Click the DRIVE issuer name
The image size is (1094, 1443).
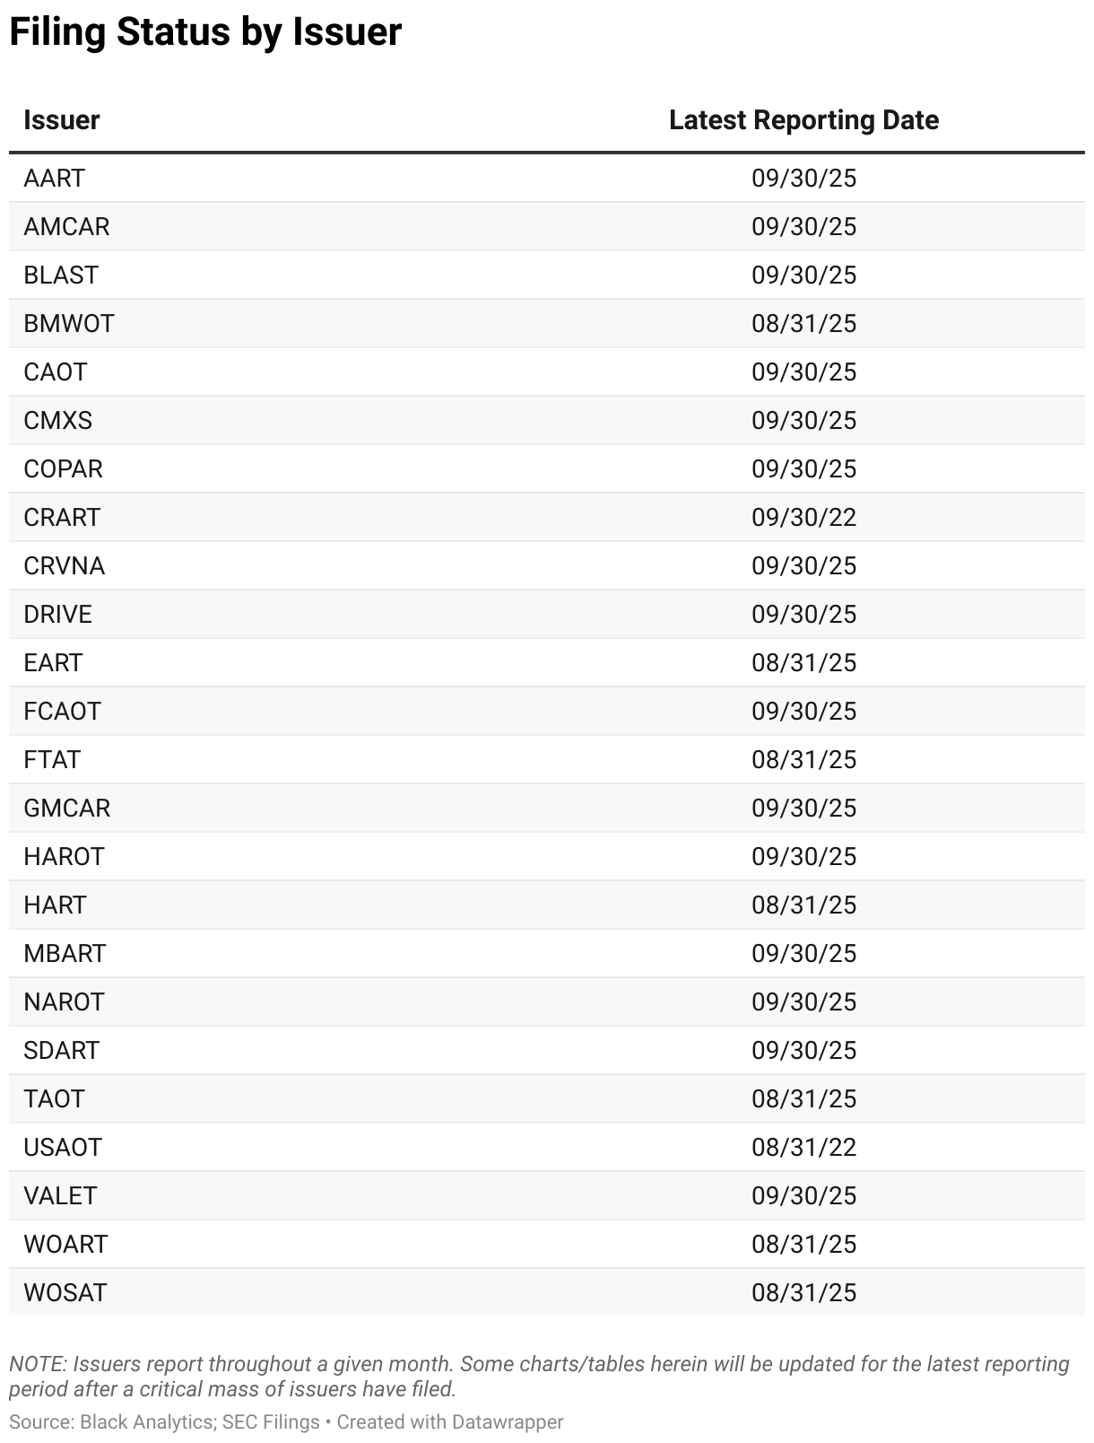(57, 614)
